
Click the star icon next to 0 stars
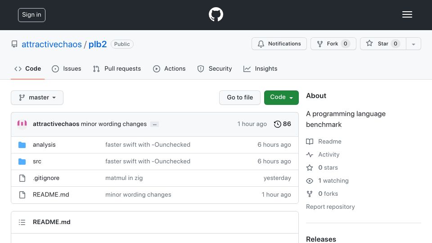[310, 167]
